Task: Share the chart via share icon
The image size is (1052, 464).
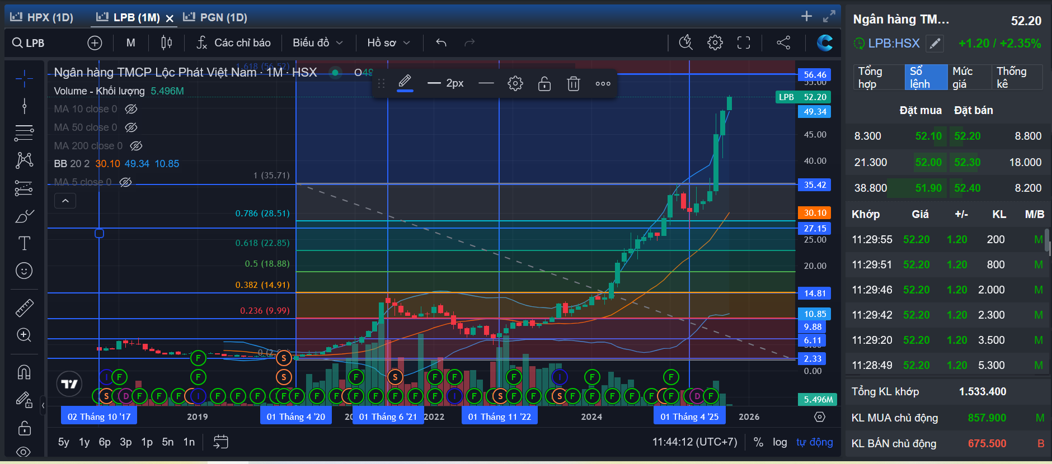Action: pyautogui.click(x=783, y=43)
